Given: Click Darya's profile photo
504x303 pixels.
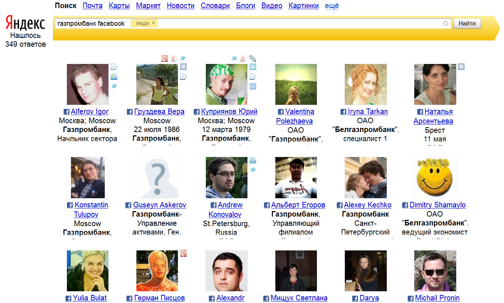Looking at the screenshot, I should (365, 271).
